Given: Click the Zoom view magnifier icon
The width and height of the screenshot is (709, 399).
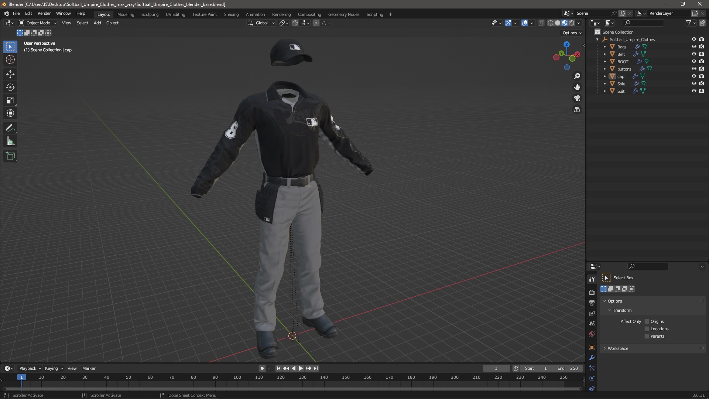Looking at the screenshot, I should click(577, 76).
